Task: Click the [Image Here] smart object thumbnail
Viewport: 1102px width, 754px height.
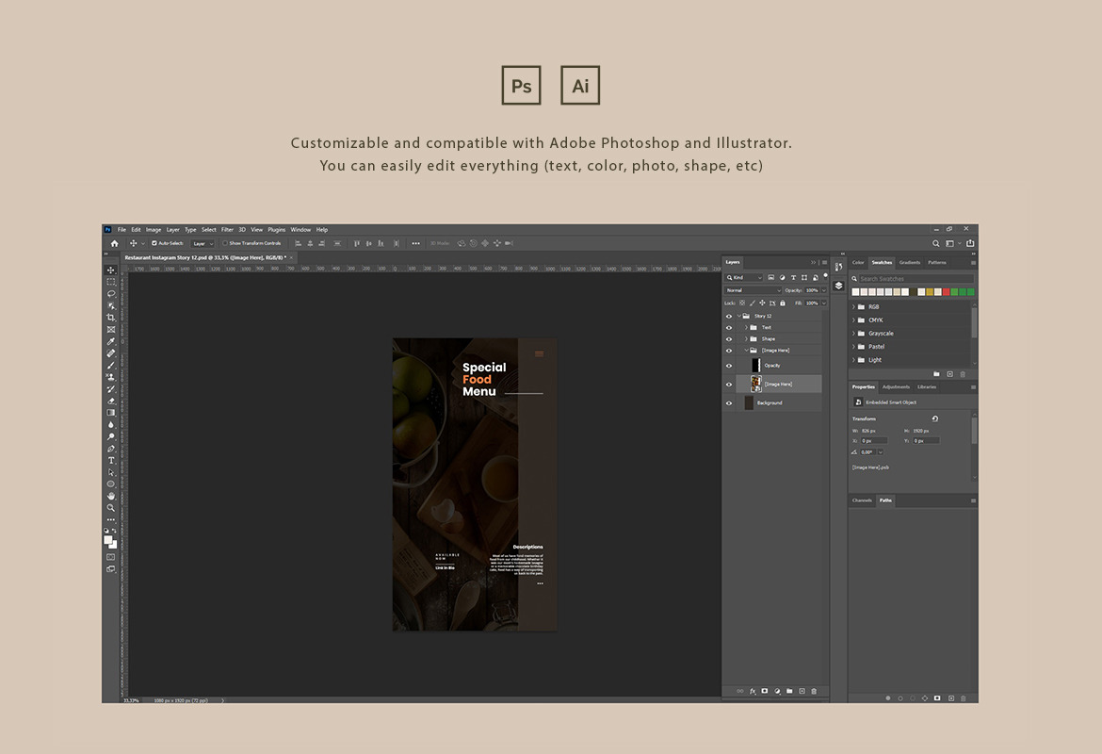Action: pos(756,384)
